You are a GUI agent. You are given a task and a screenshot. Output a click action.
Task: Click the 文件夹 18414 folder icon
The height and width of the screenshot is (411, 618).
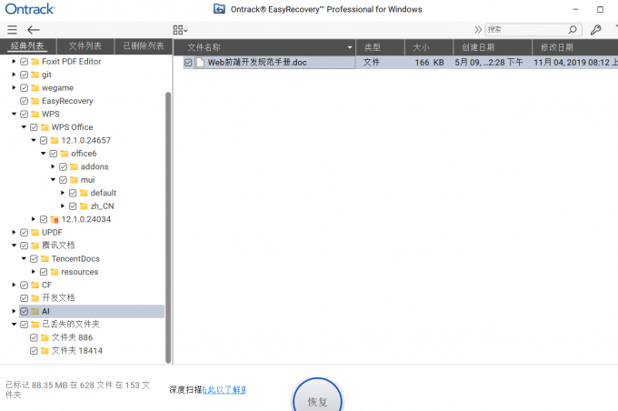[45, 351]
